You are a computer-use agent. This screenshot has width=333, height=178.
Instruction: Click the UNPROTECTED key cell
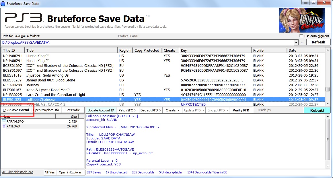pos(193,104)
